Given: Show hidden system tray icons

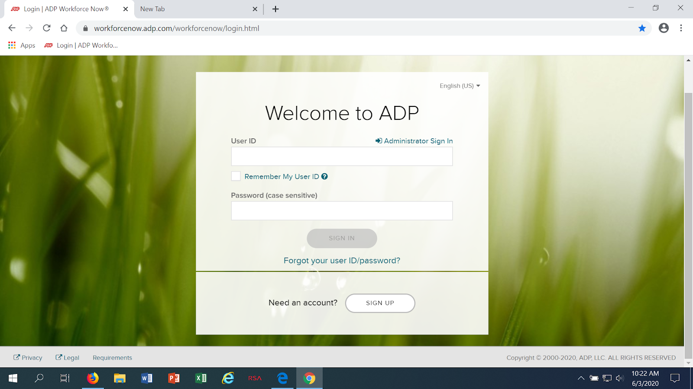Looking at the screenshot, I should 581,378.
